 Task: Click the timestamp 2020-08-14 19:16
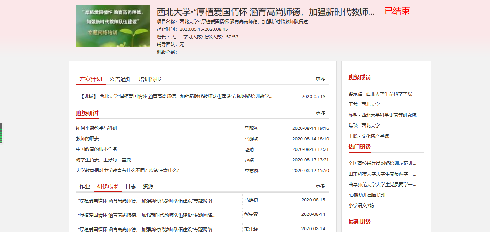(x=311, y=128)
